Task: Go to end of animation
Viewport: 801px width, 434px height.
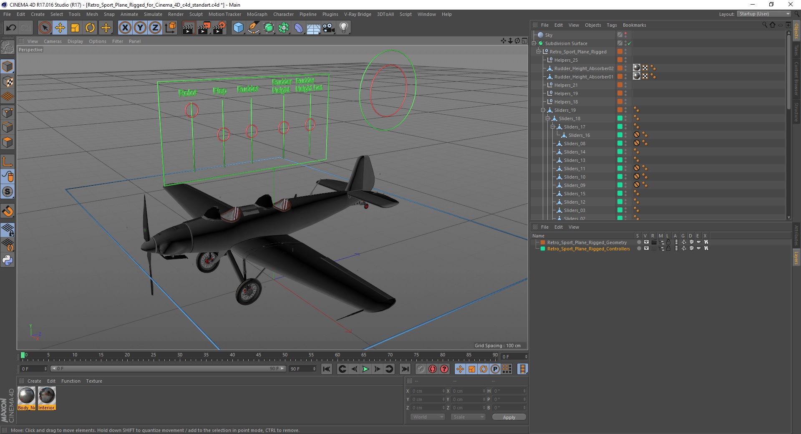Action: 405,369
